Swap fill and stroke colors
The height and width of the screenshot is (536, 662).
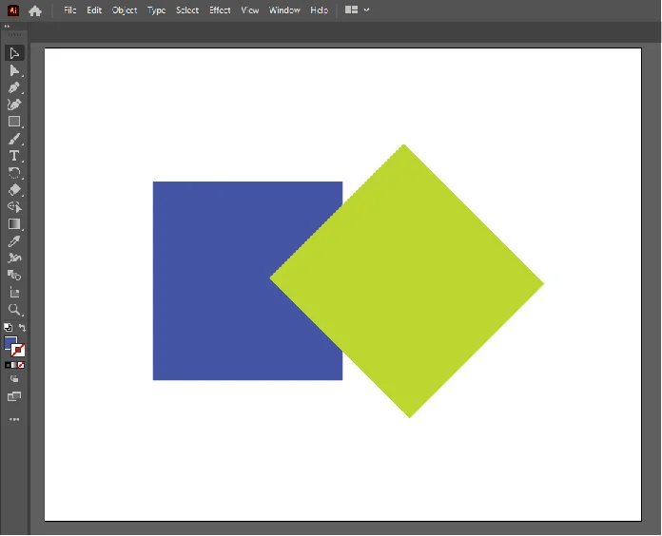coord(22,327)
